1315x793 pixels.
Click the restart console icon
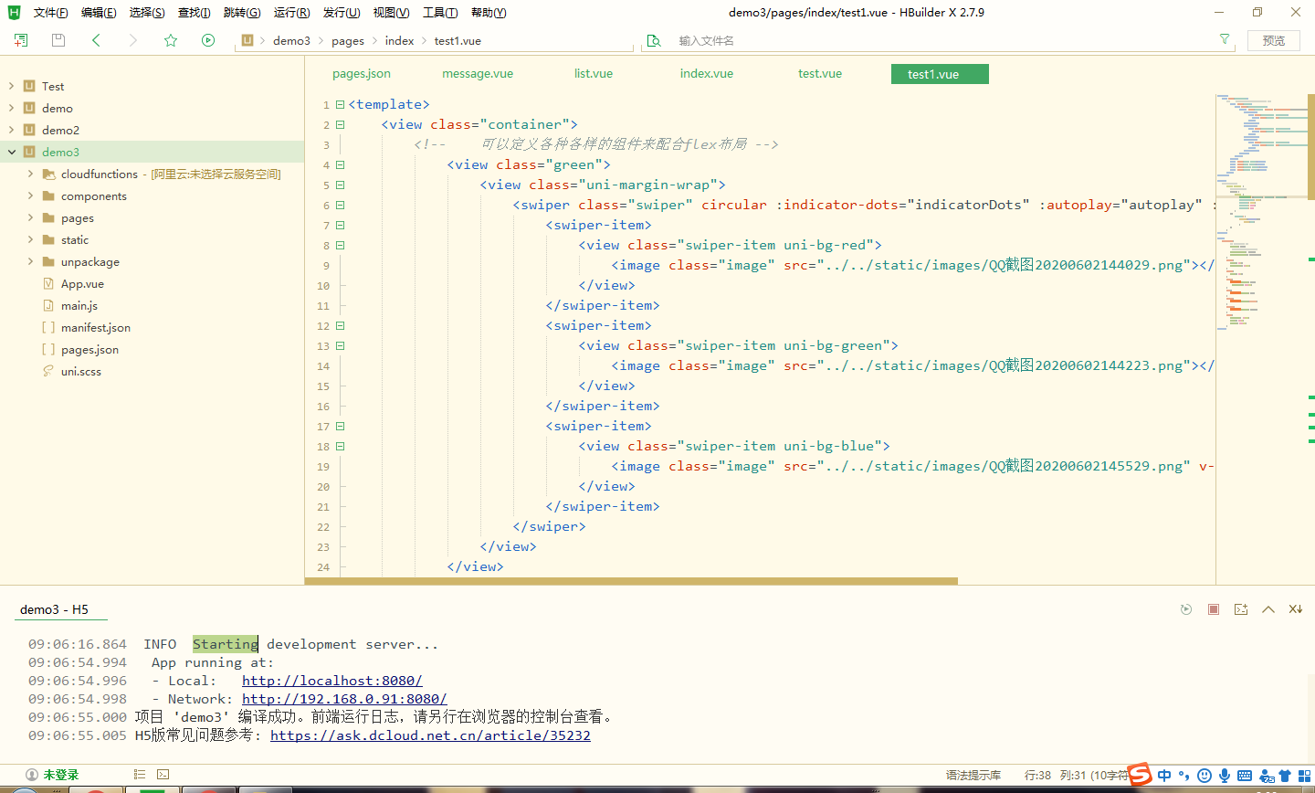1185,608
